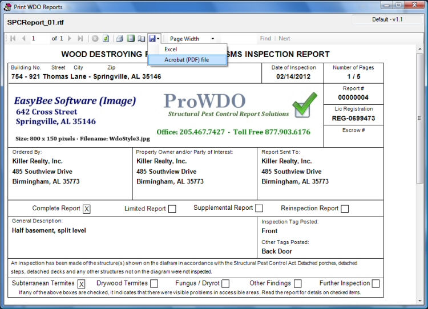
Task: Toggle the Further Inspection checkbox
Action: pyautogui.click(x=375, y=284)
